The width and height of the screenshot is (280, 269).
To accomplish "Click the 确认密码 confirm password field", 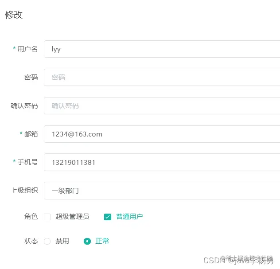I will coord(162,106).
